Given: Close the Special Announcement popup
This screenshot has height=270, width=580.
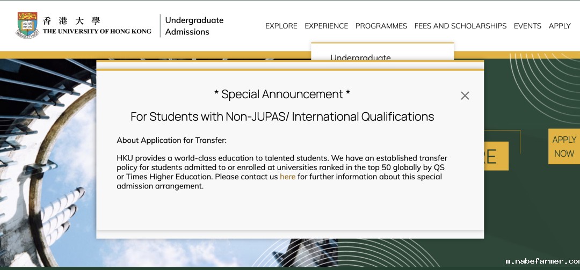Looking at the screenshot, I should point(465,96).
